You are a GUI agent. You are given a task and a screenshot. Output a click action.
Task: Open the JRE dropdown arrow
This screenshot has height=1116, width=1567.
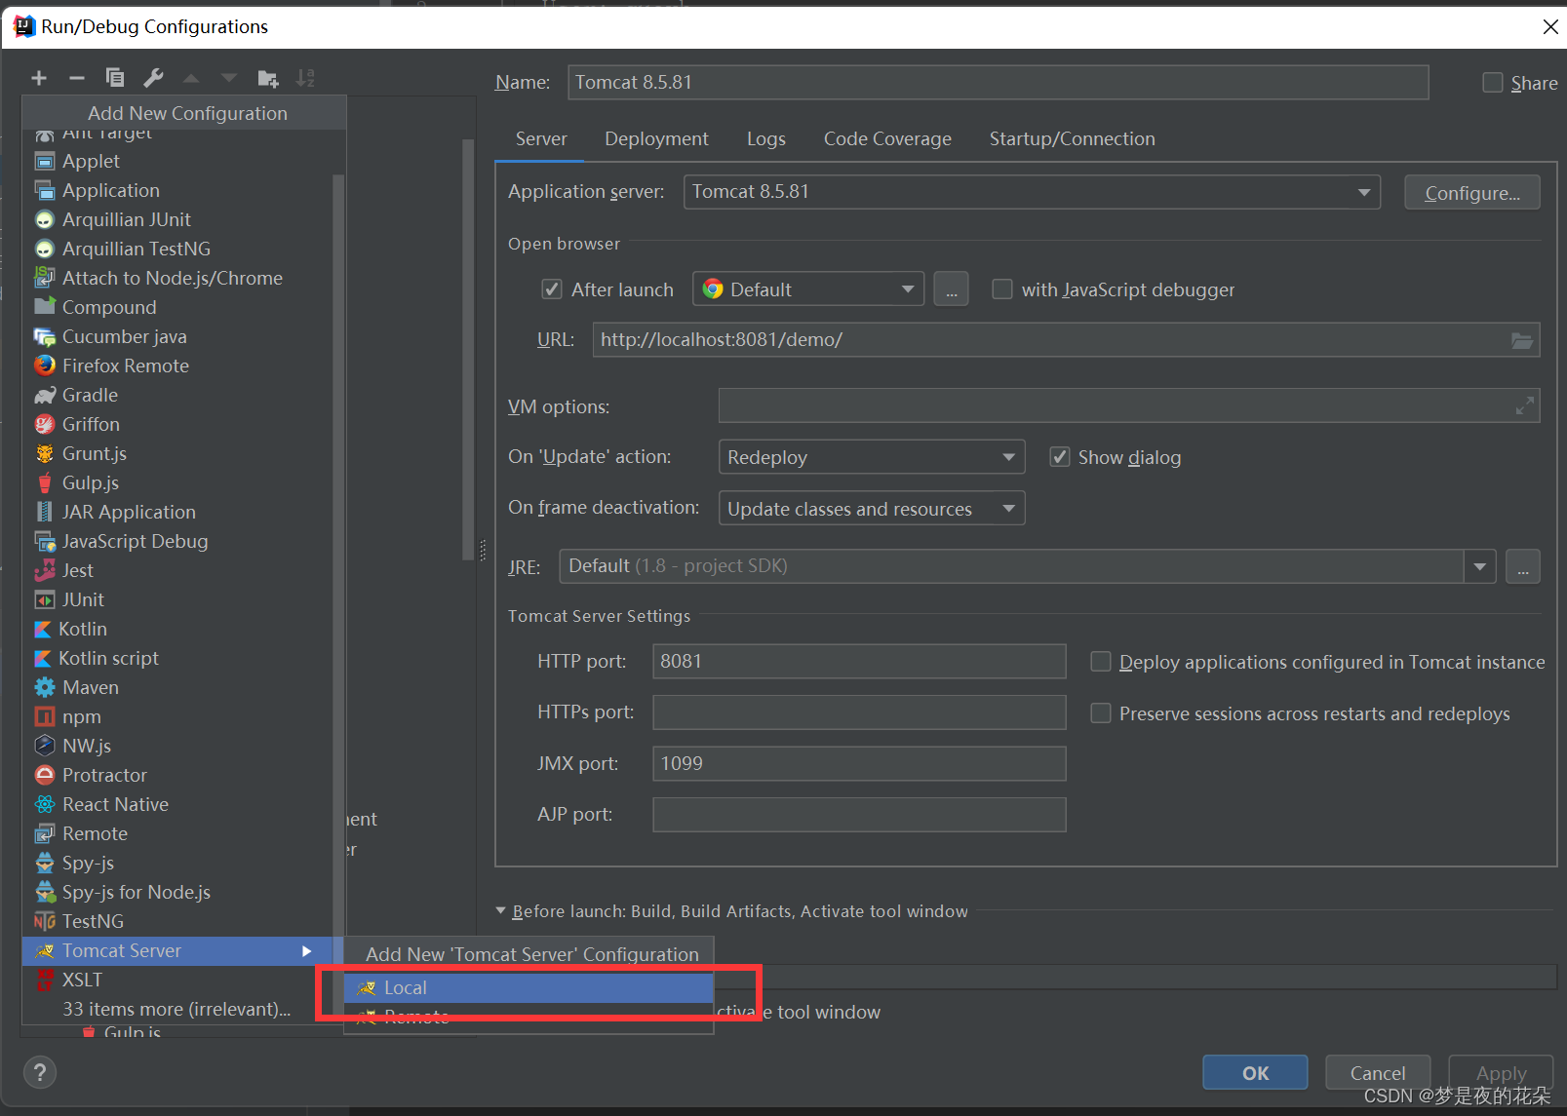click(x=1480, y=566)
